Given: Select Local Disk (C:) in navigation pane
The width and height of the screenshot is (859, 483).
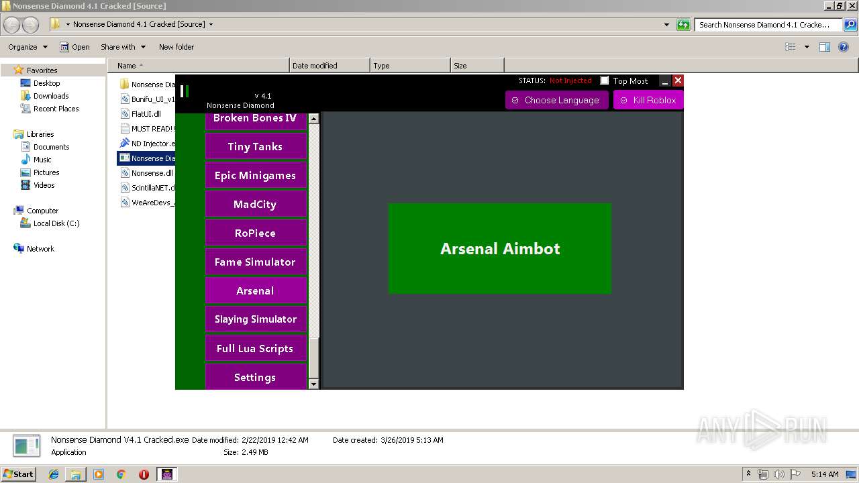Looking at the screenshot, I should point(56,223).
